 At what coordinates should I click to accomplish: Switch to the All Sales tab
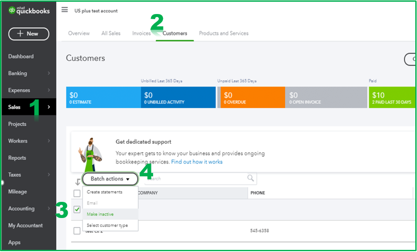[x=111, y=33]
